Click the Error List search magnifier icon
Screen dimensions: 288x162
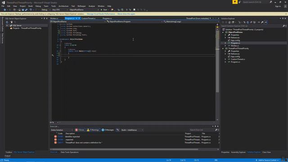pyautogui.click(x=216, y=130)
